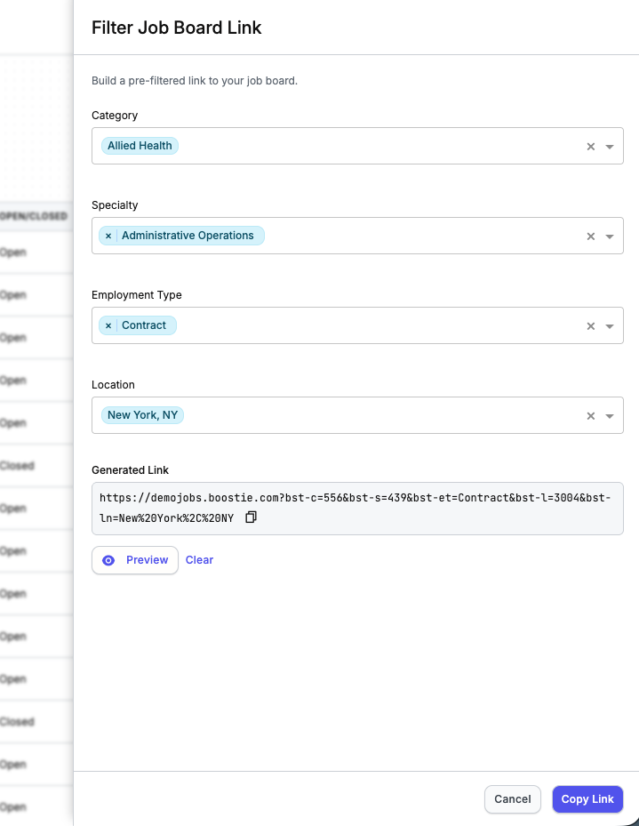Open the Specialty dropdown arrow
The image size is (639, 826).
pyautogui.click(x=610, y=237)
